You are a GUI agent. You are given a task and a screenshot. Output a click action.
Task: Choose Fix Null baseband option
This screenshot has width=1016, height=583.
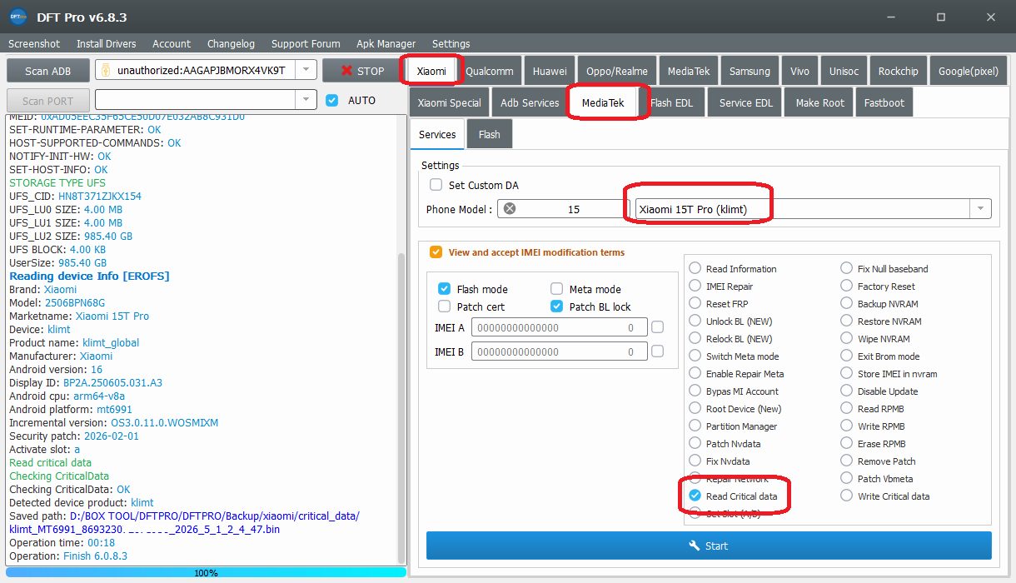[847, 268]
